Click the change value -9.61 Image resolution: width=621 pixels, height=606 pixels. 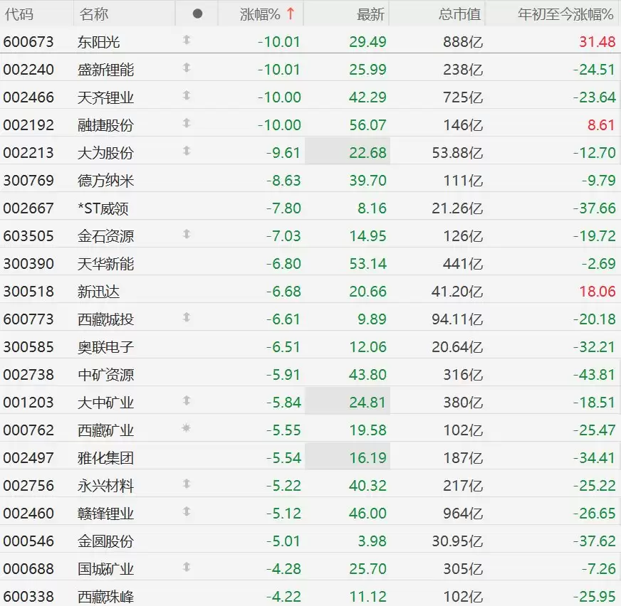[283, 153]
